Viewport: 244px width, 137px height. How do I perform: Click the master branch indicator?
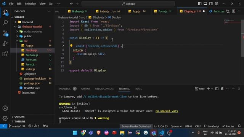coord(15,126)
